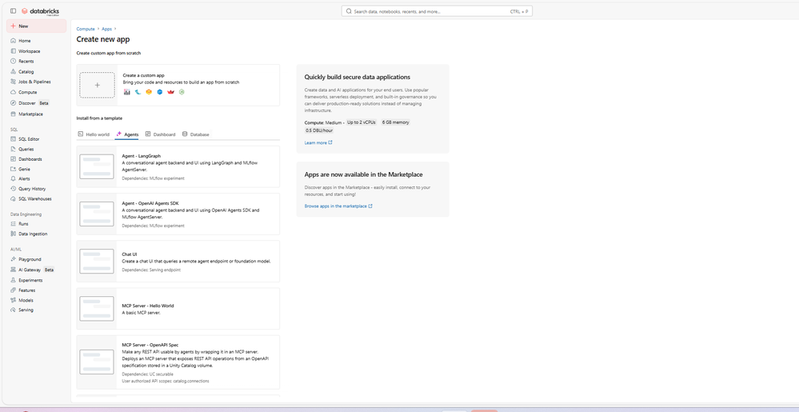Click the Chat UI template thumbnail
Image resolution: width=799 pixels, height=412 pixels.
[x=97, y=261]
